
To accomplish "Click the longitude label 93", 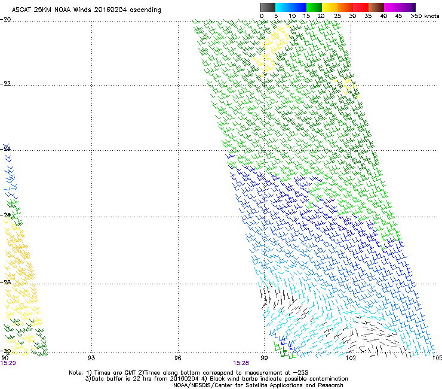I will click(x=91, y=358).
